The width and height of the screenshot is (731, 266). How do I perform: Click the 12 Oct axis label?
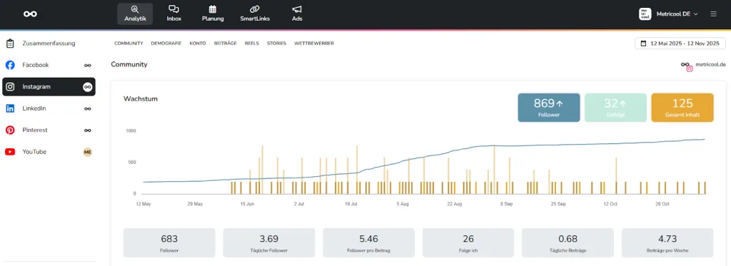(610, 204)
